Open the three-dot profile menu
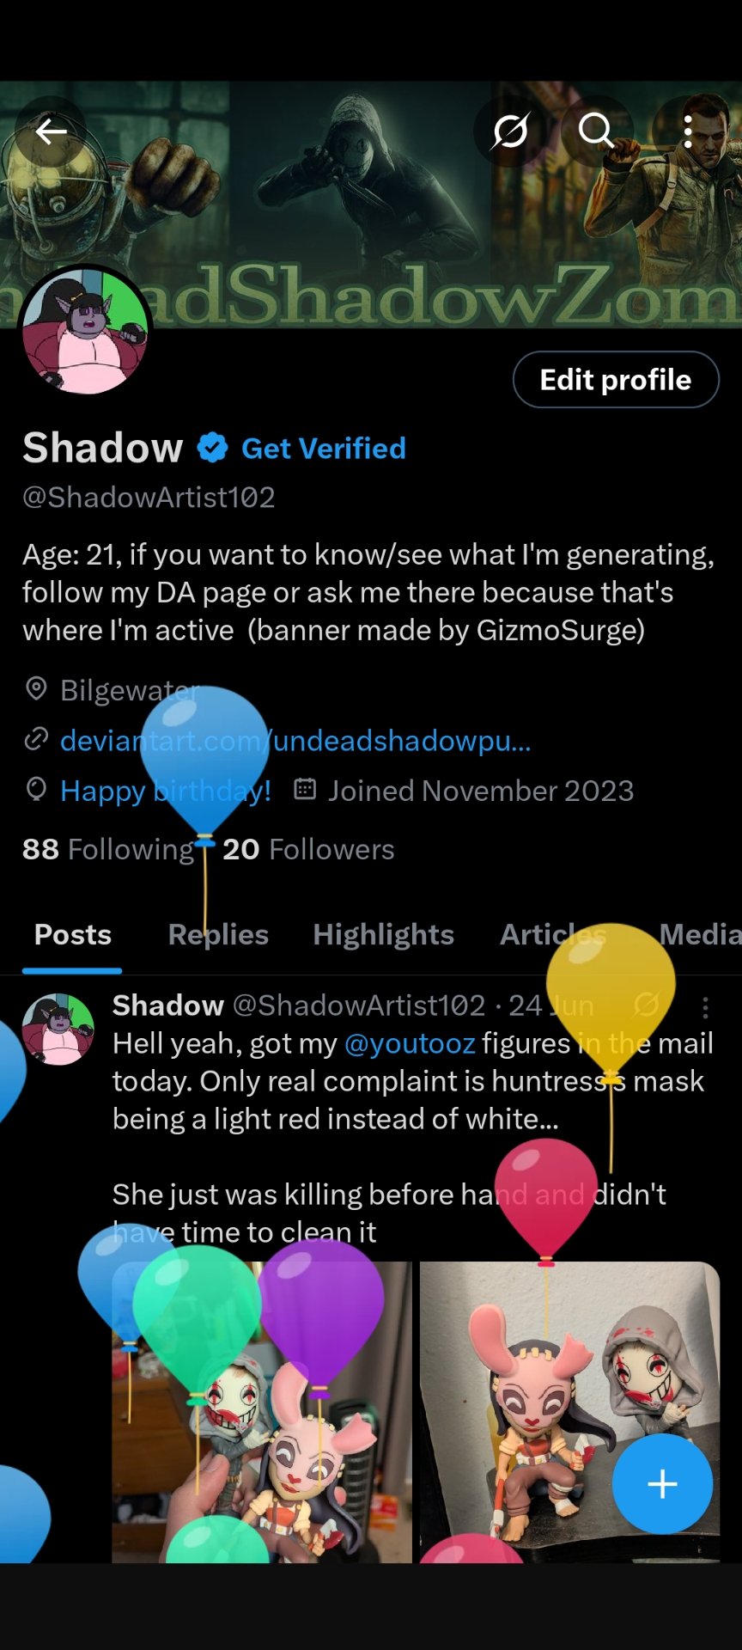742x1650 pixels. coord(688,131)
